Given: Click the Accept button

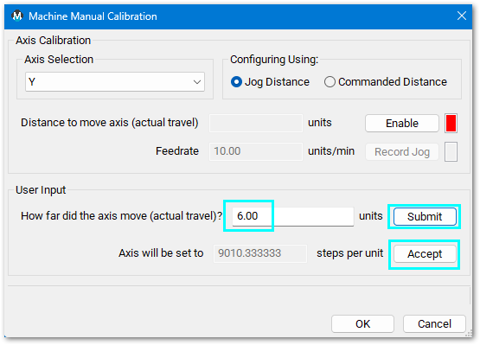Looking at the screenshot, I should [425, 253].
